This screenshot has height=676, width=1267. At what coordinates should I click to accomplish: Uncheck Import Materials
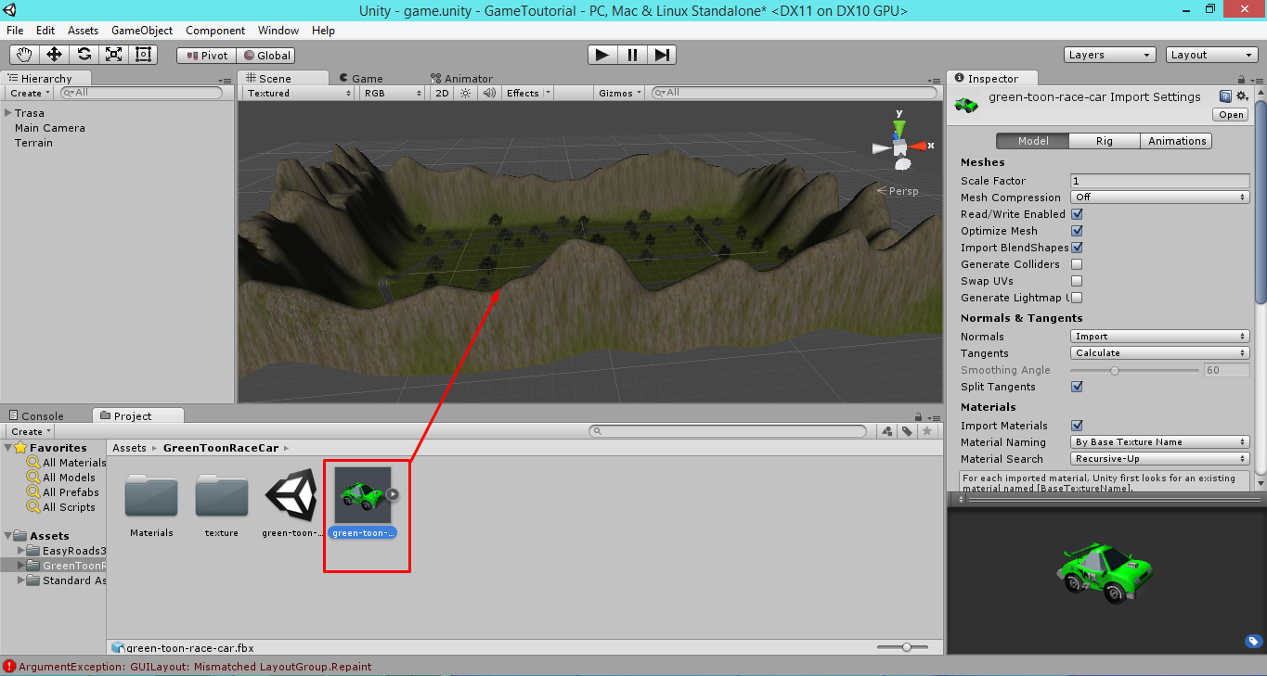(x=1077, y=426)
